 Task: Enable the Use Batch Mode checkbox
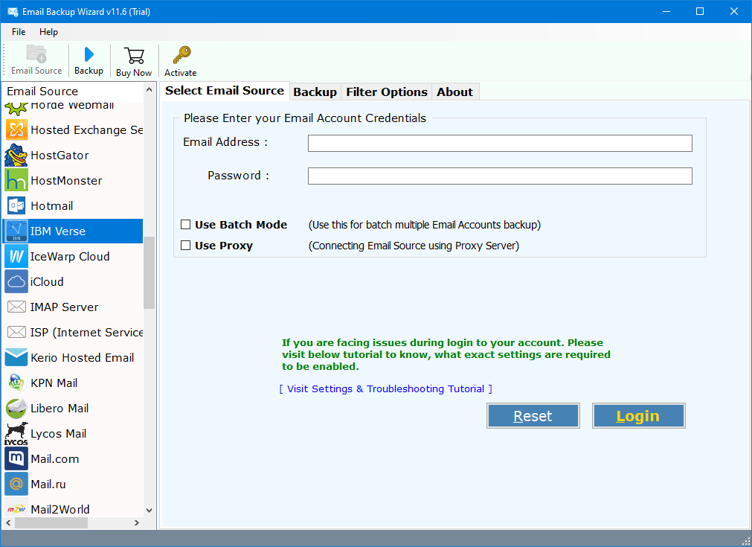coord(186,225)
